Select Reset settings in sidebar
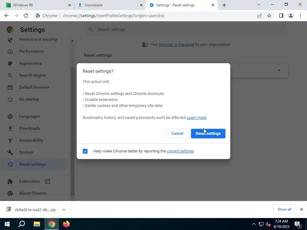The image size is (307, 230). 33,164
